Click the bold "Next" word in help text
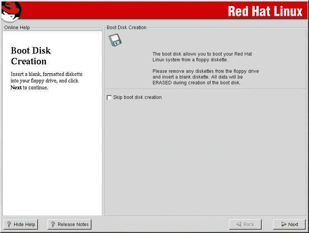 click(16, 87)
